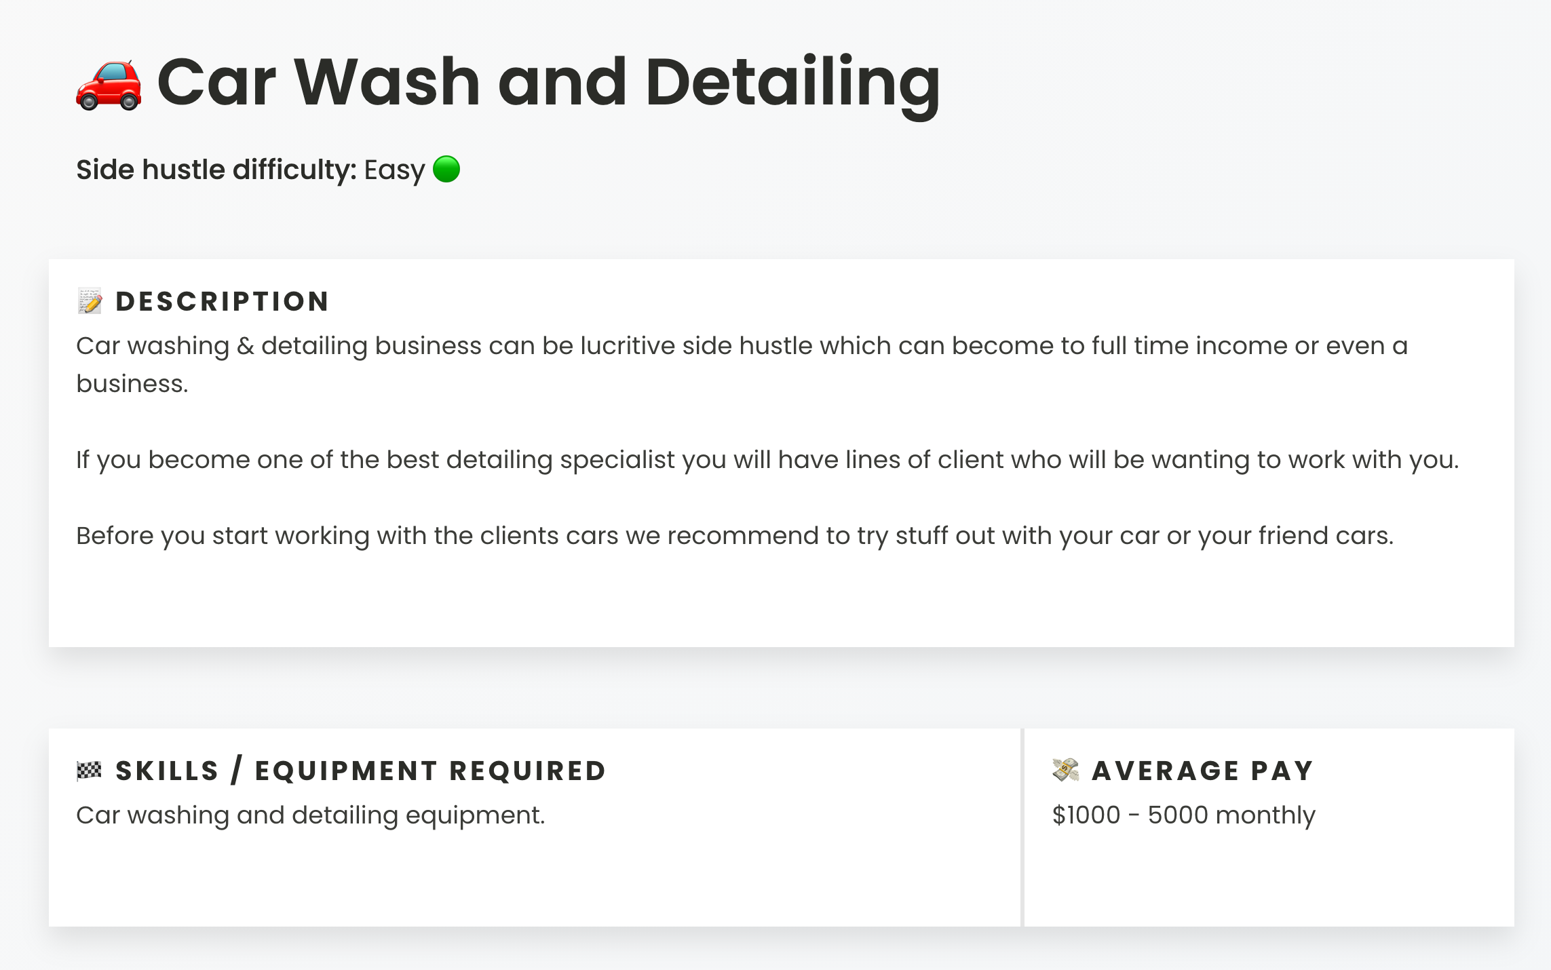The image size is (1551, 970).
Task: Click the $1000 - 5000 monthly text
Action: pos(1183,815)
